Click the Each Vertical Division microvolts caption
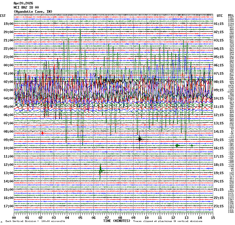235x225 pixels. tap(36, 221)
